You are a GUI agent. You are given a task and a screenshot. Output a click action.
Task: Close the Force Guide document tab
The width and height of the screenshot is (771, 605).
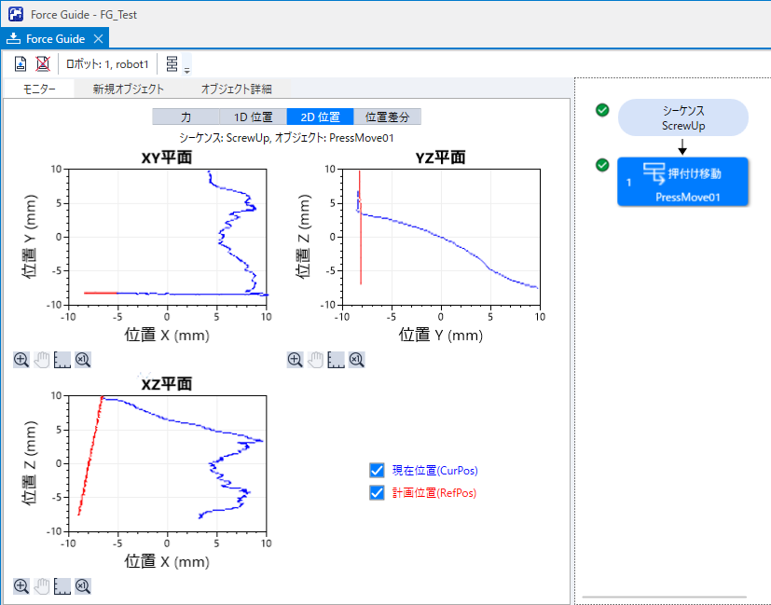[98, 38]
